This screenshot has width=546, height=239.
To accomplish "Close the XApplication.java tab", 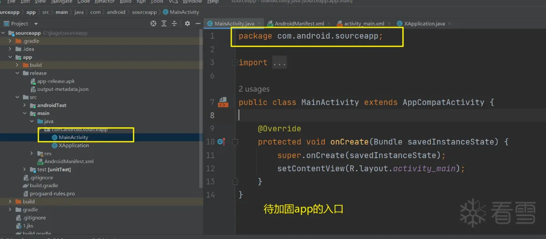I will click(x=450, y=24).
